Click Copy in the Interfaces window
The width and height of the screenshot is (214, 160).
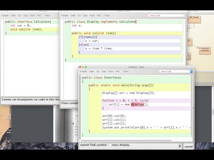[x=104, y=72]
